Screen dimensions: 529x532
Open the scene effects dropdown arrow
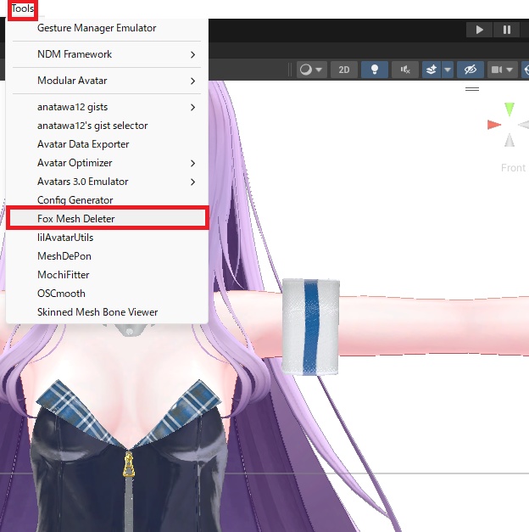pos(448,70)
